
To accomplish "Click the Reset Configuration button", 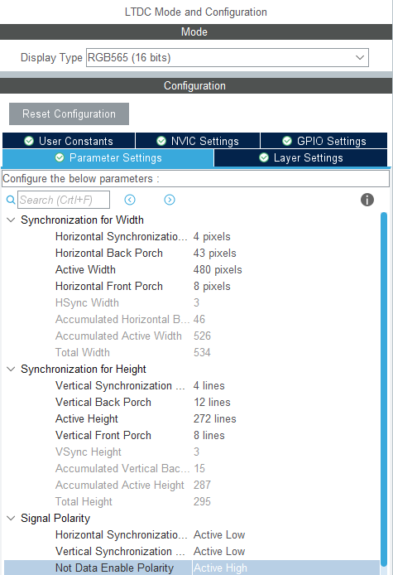I will coord(69,114).
